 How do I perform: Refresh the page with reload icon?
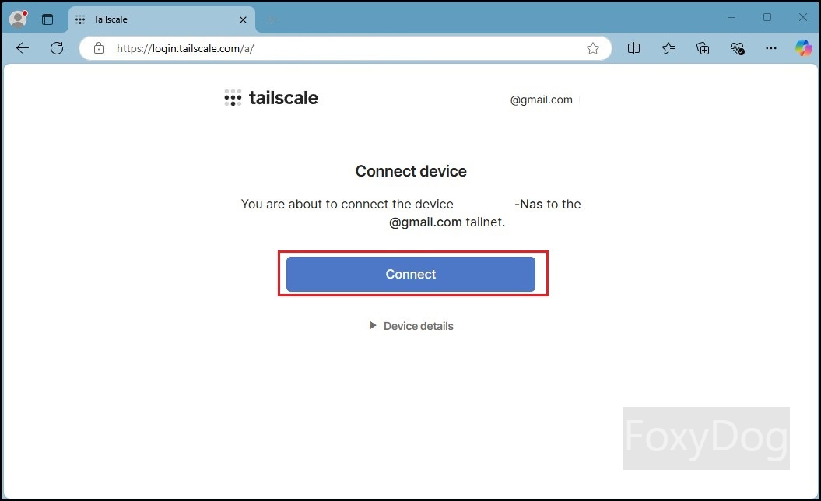tap(57, 48)
